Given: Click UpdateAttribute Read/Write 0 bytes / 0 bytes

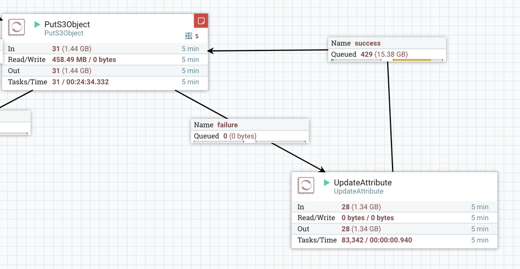Looking at the screenshot, I should (368, 218).
